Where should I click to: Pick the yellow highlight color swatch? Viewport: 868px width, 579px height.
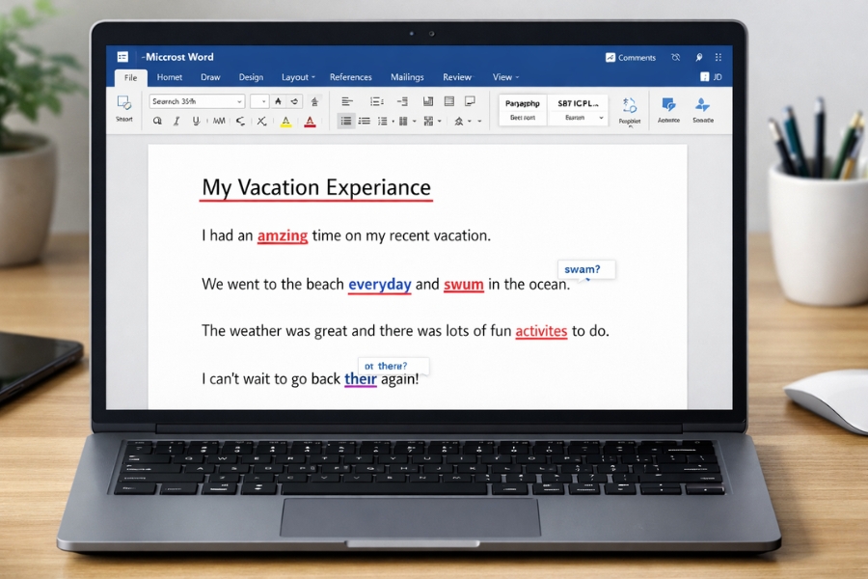pos(286,125)
